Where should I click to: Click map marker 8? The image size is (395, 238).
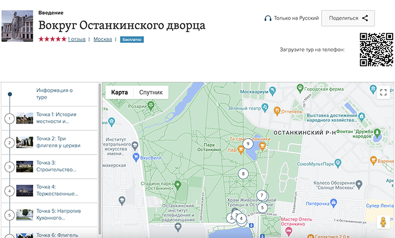[x=243, y=174]
